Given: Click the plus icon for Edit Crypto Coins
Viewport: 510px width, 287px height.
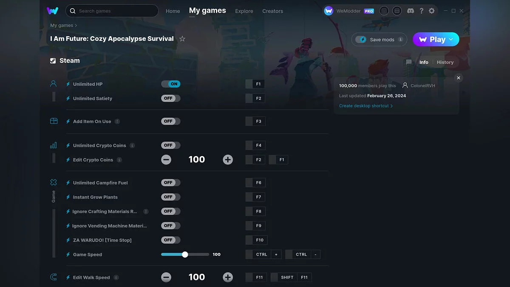Looking at the screenshot, I should [228, 160].
